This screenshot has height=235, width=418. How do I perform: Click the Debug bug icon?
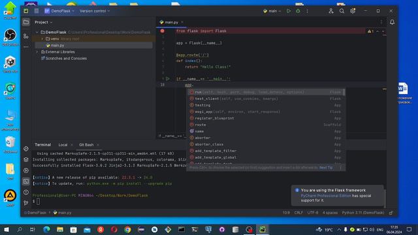tap(298, 11)
